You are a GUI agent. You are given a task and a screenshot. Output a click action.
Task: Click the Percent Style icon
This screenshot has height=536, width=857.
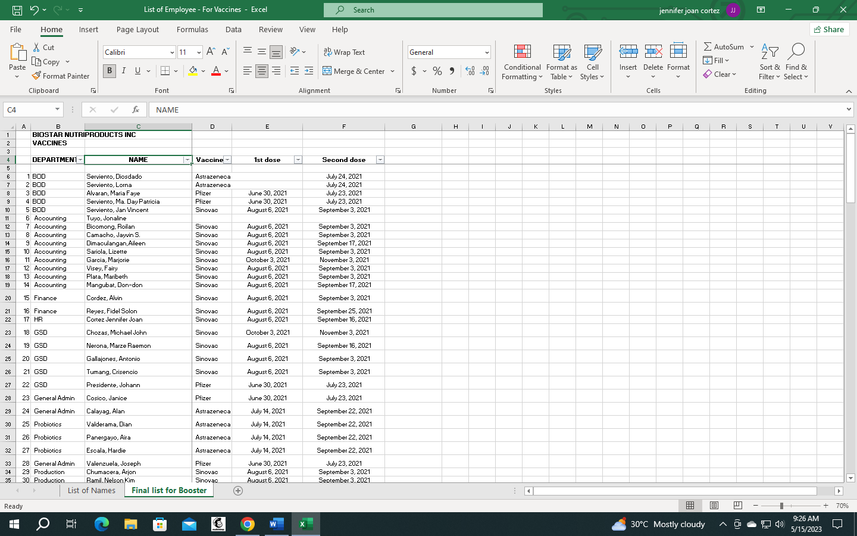(x=437, y=71)
